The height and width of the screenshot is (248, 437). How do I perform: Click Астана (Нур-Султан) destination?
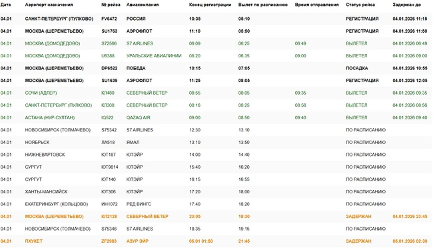(x=50, y=118)
